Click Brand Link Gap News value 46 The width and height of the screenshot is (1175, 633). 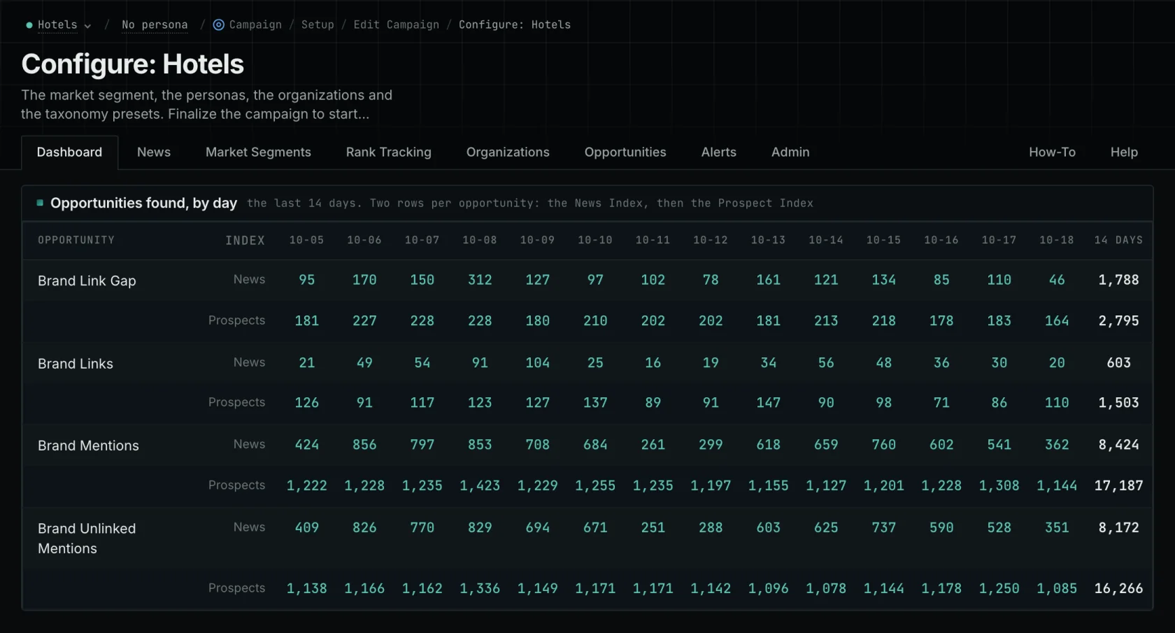point(1057,280)
